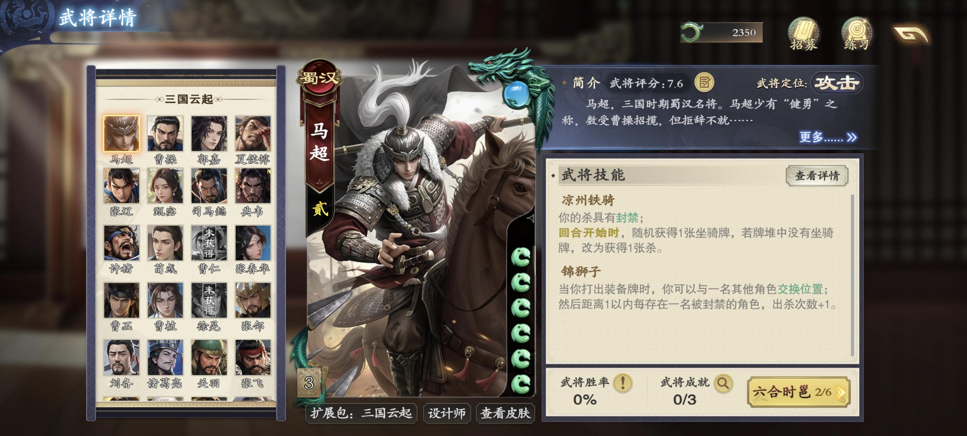Click the exclamation icon next to 武将胜率
This screenshot has height=436, width=967.
point(623,383)
